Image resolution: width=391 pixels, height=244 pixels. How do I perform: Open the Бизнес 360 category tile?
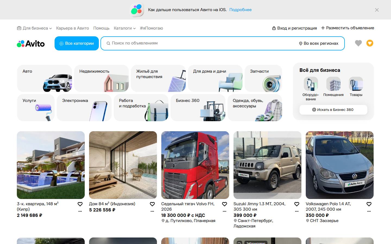tap(198, 108)
